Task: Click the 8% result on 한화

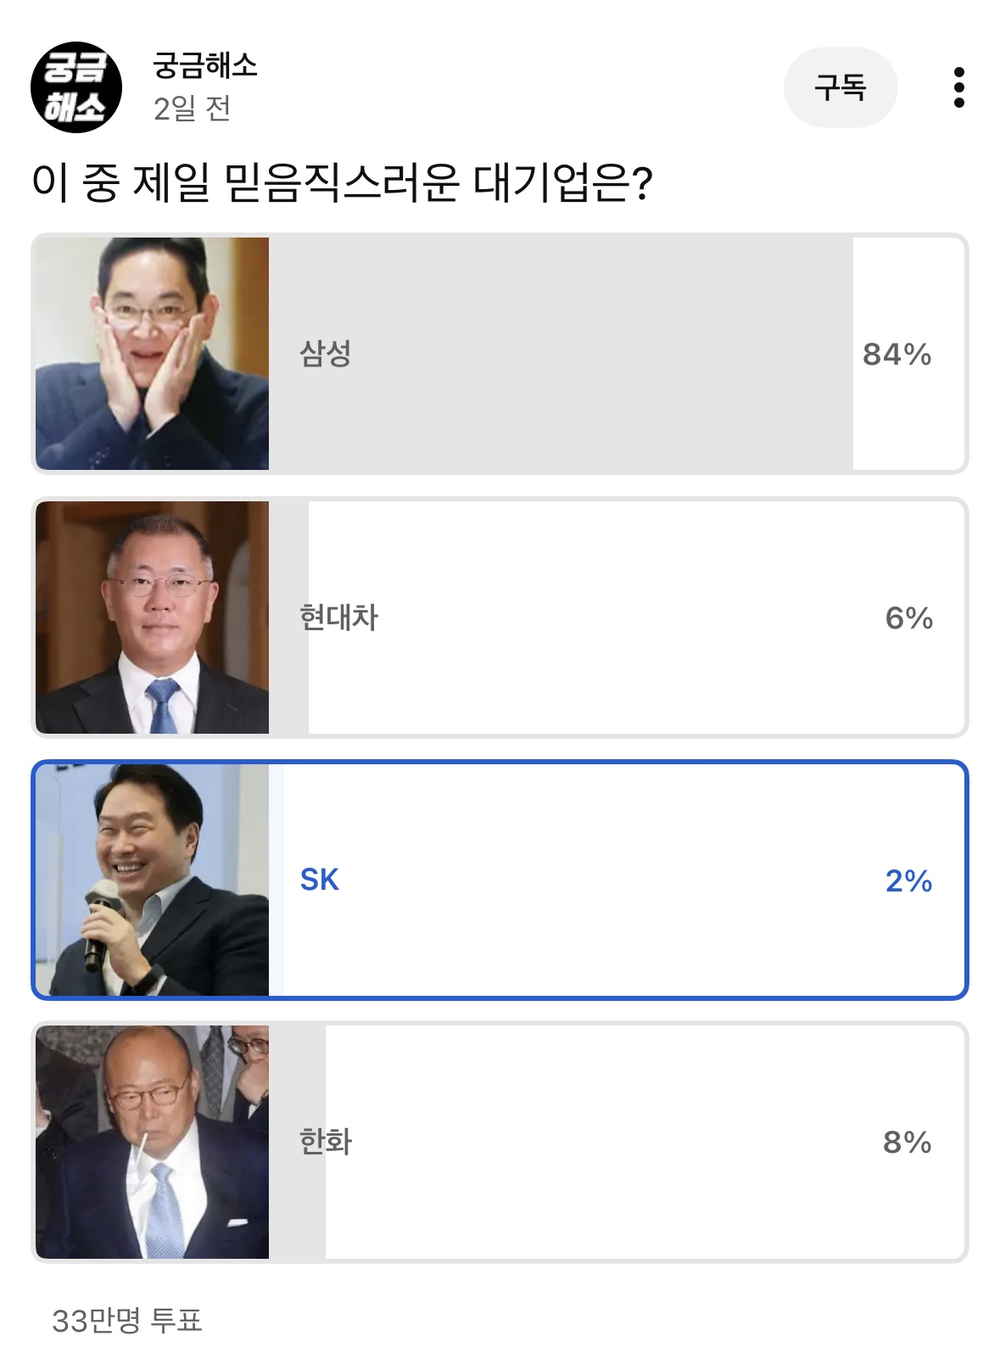Action: pos(908,1143)
